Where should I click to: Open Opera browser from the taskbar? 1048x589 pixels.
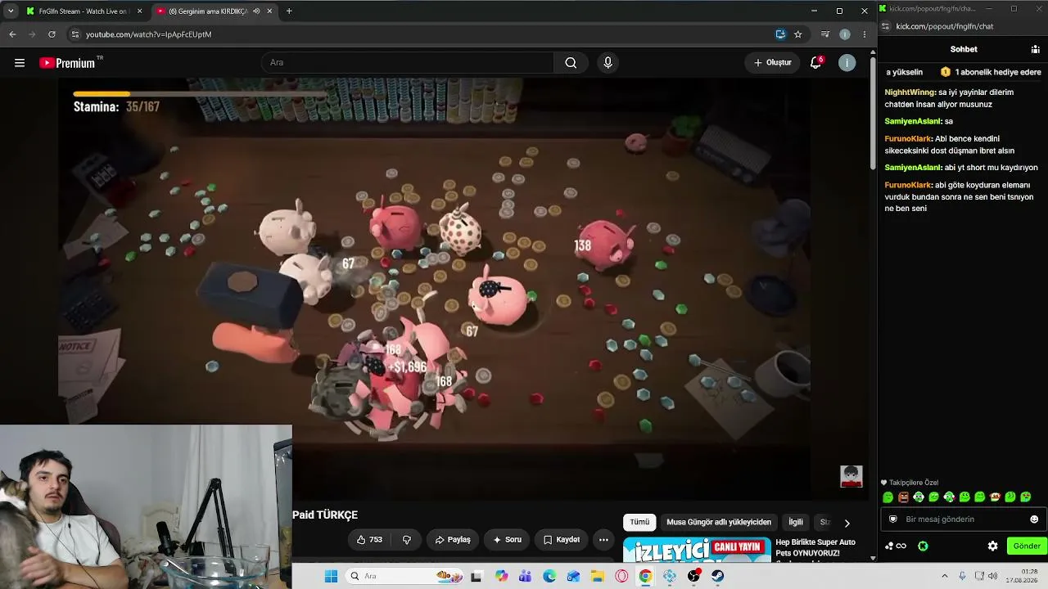click(621, 576)
